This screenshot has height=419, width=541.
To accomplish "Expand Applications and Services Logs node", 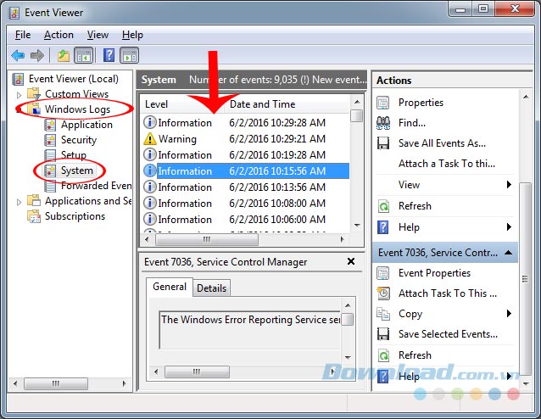I will 19,202.
